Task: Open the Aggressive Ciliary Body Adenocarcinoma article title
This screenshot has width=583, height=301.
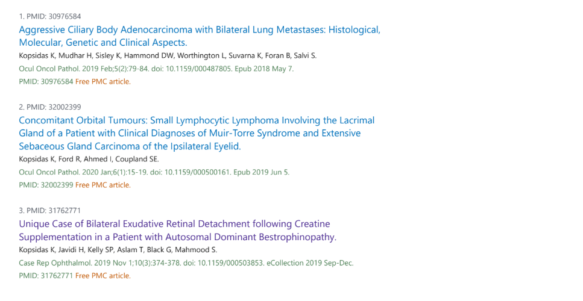Action: tap(200, 36)
